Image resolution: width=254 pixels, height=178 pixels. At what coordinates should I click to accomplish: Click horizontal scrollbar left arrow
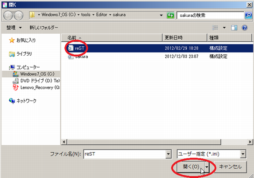coord(64,142)
